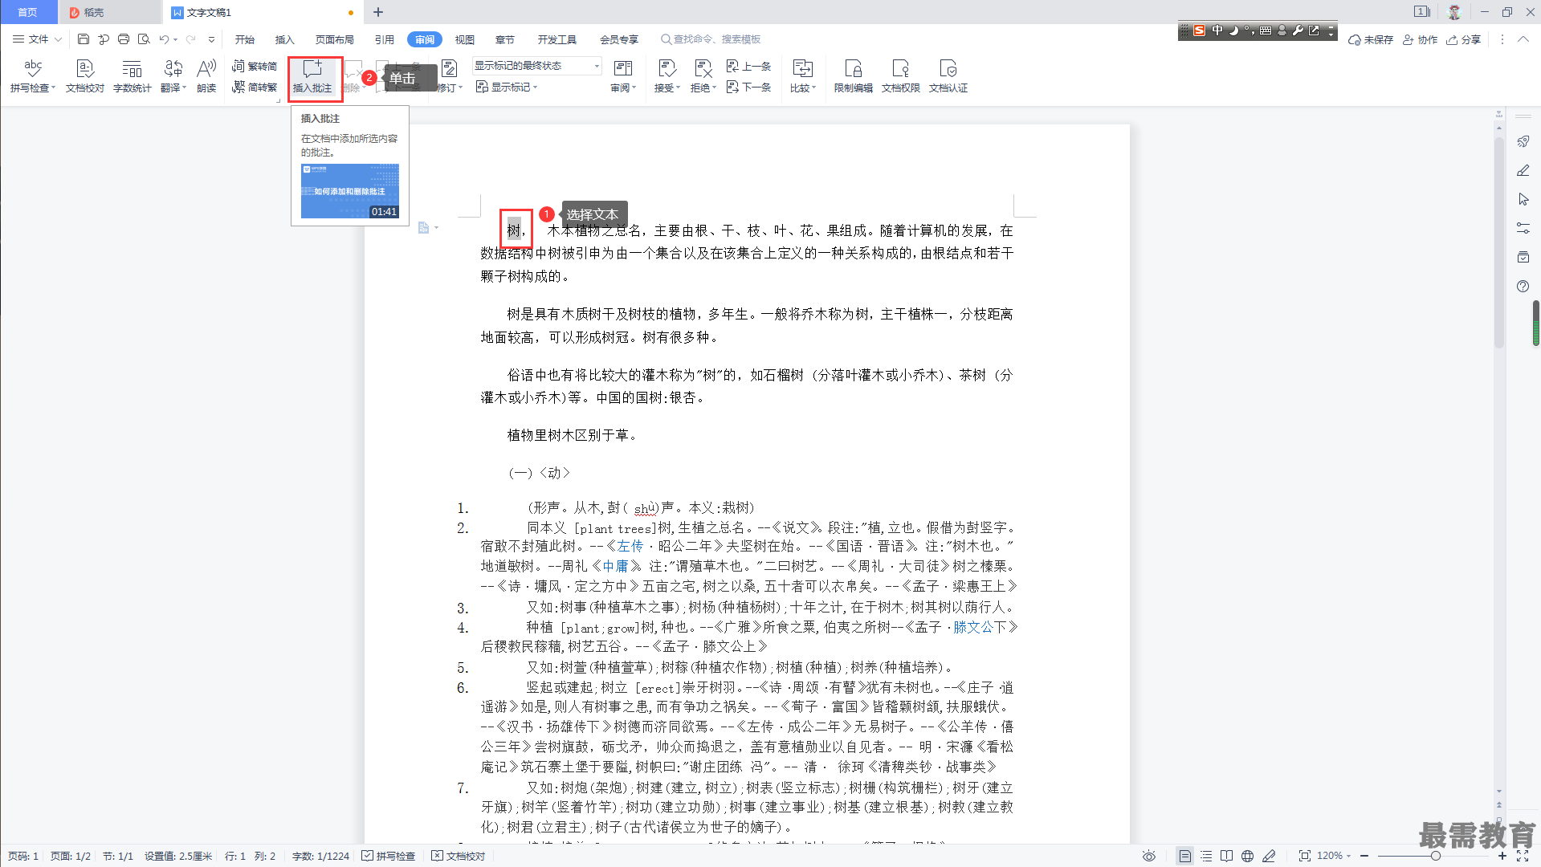Open the Home (首页) tab

[28, 12]
